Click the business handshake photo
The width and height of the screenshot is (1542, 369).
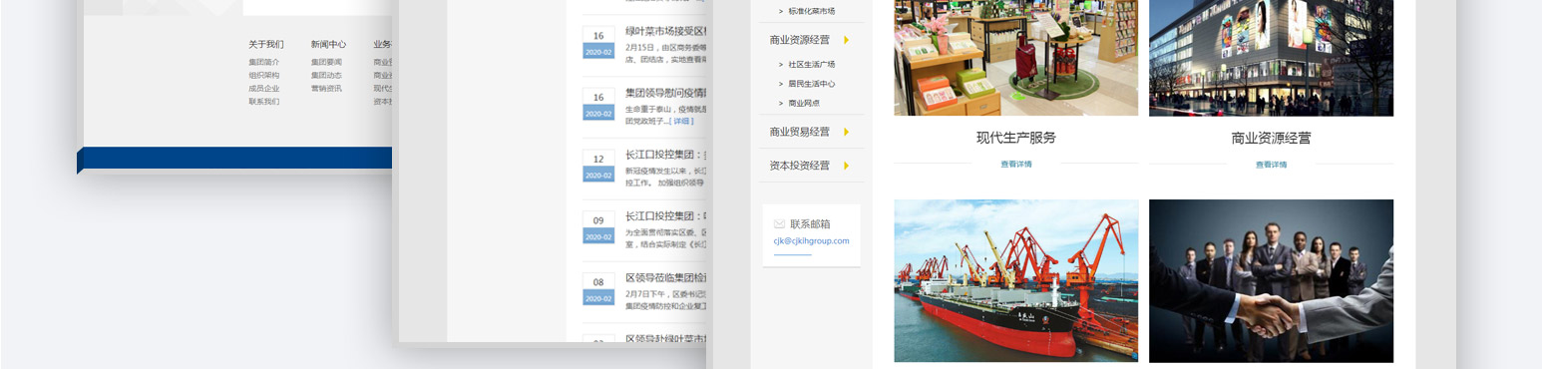[x=1271, y=280]
